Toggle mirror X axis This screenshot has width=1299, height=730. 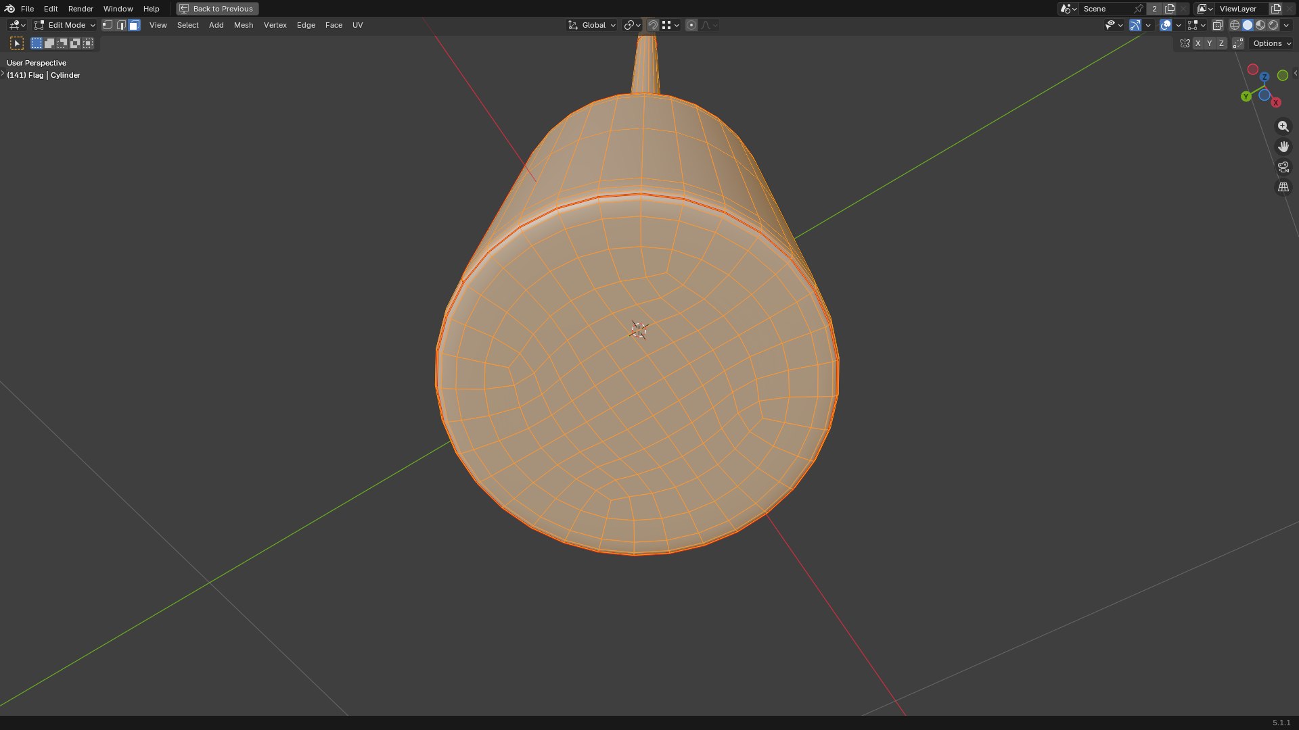pos(1198,43)
